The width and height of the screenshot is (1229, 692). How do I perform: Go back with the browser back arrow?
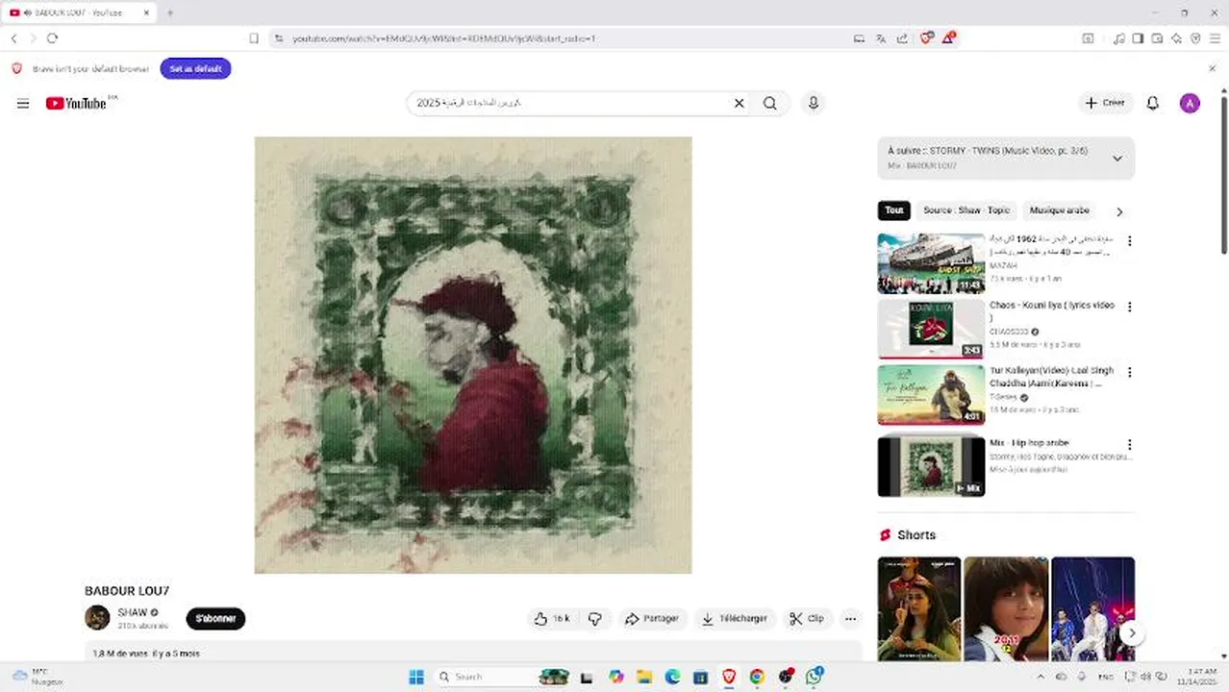coord(13,38)
